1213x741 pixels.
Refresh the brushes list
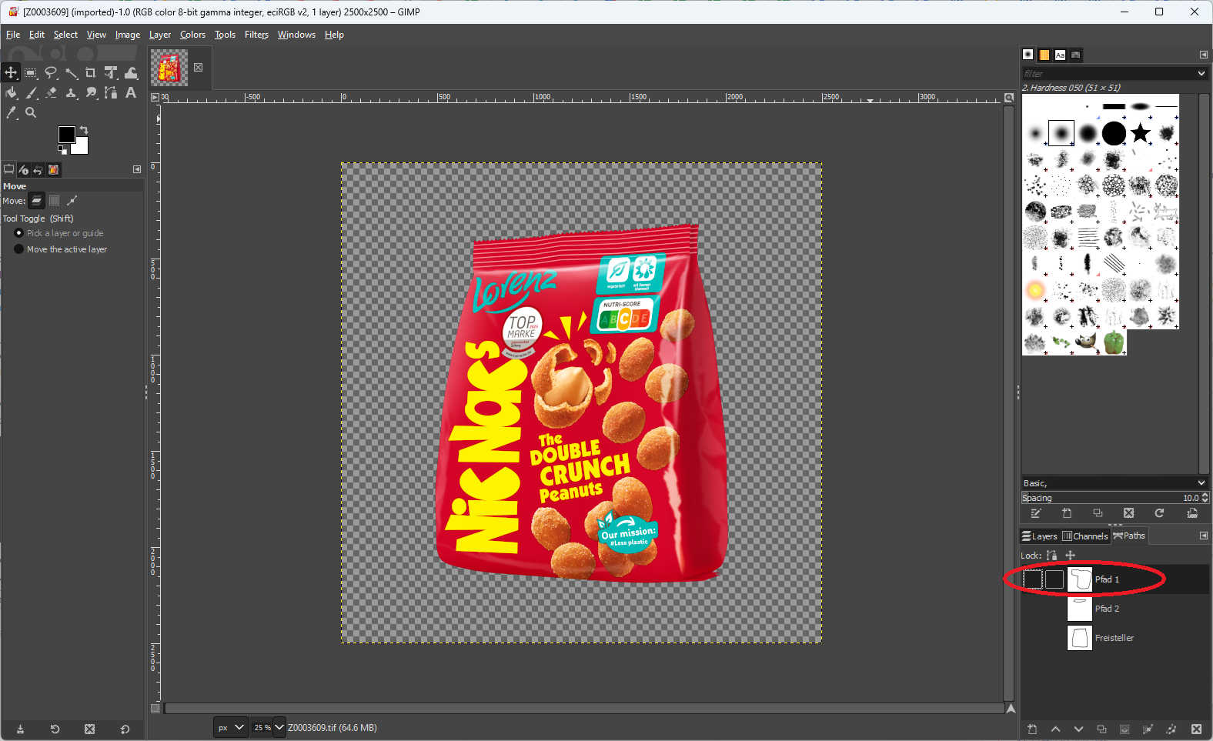point(1159,513)
